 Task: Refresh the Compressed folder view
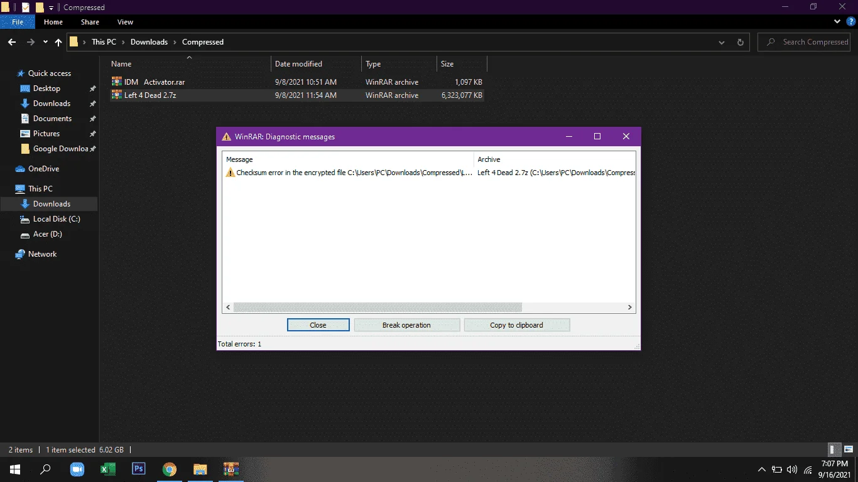click(741, 42)
